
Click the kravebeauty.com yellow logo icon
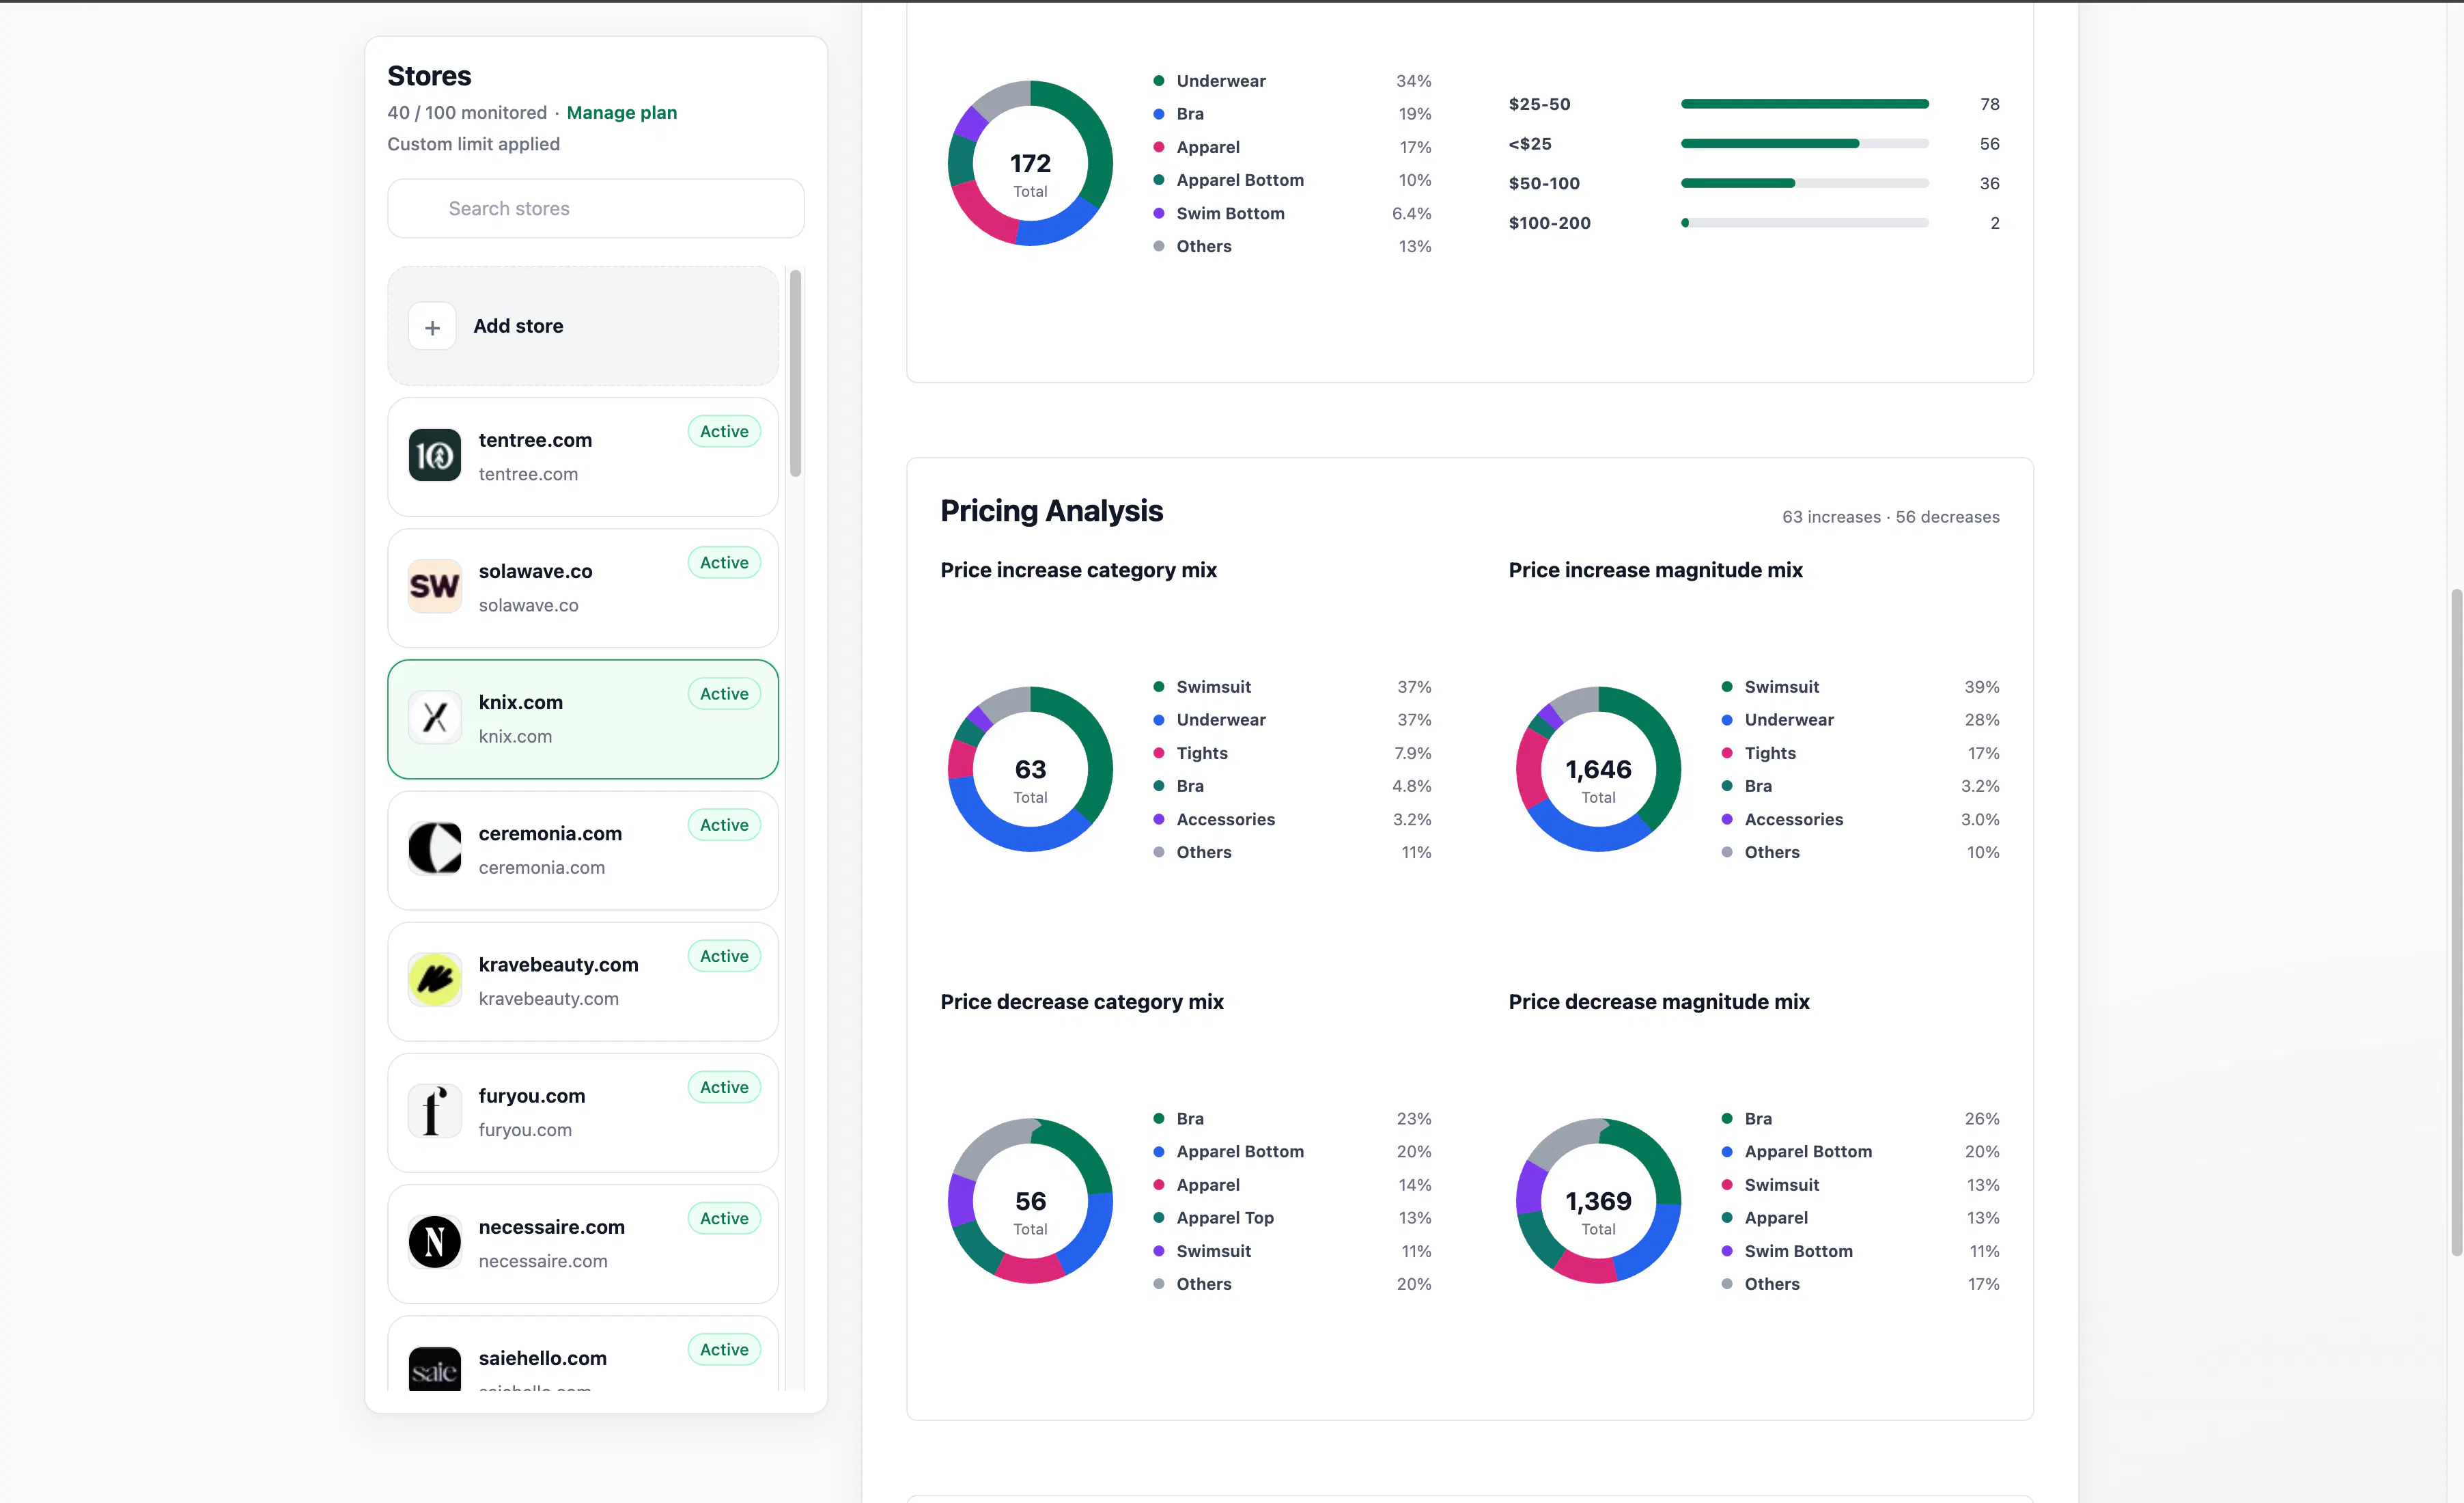point(434,980)
